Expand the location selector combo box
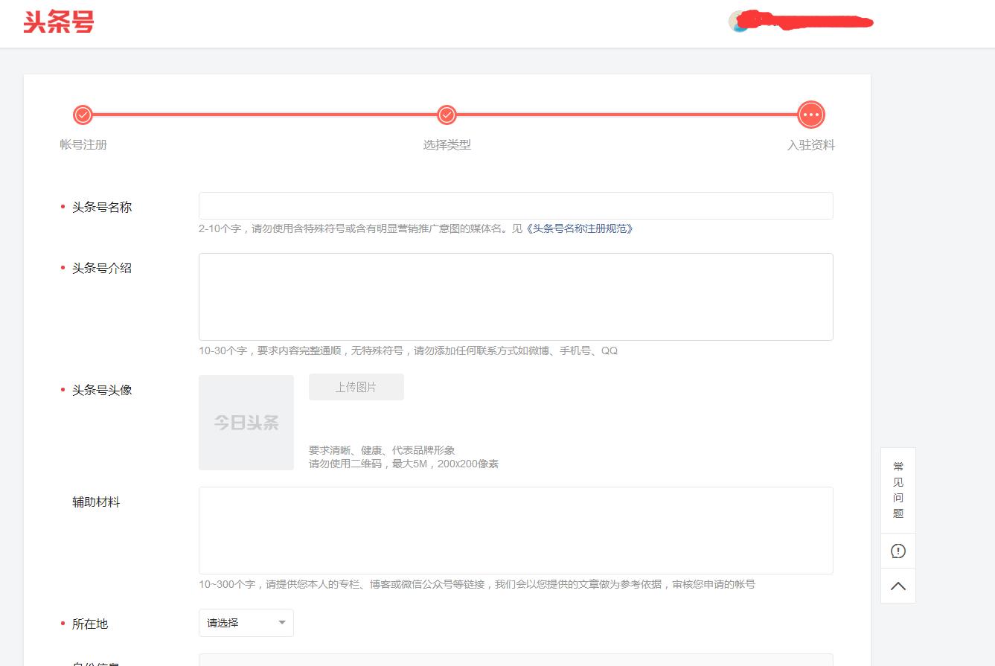Viewport: 995px width, 666px height. (246, 623)
